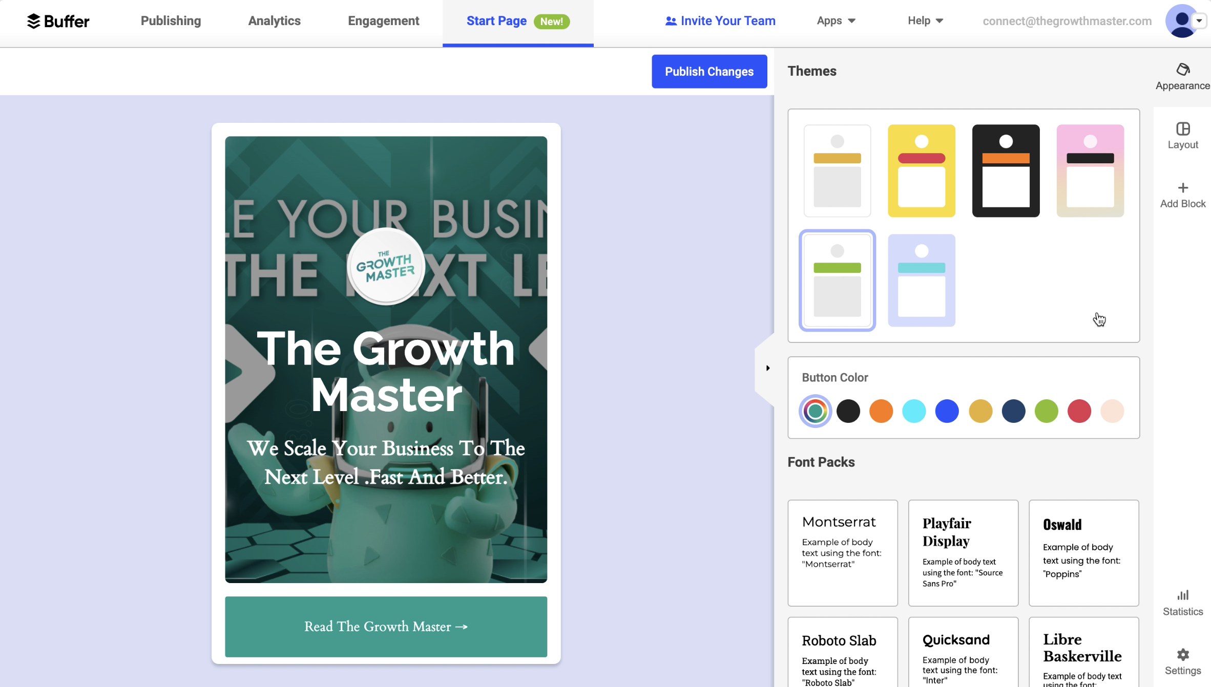The height and width of the screenshot is (687, 1211).
Task: Open the Help dropdown
Action: (924, 21)
